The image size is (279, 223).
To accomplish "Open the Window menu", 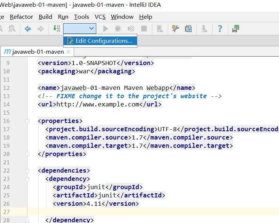I will 122,17.
